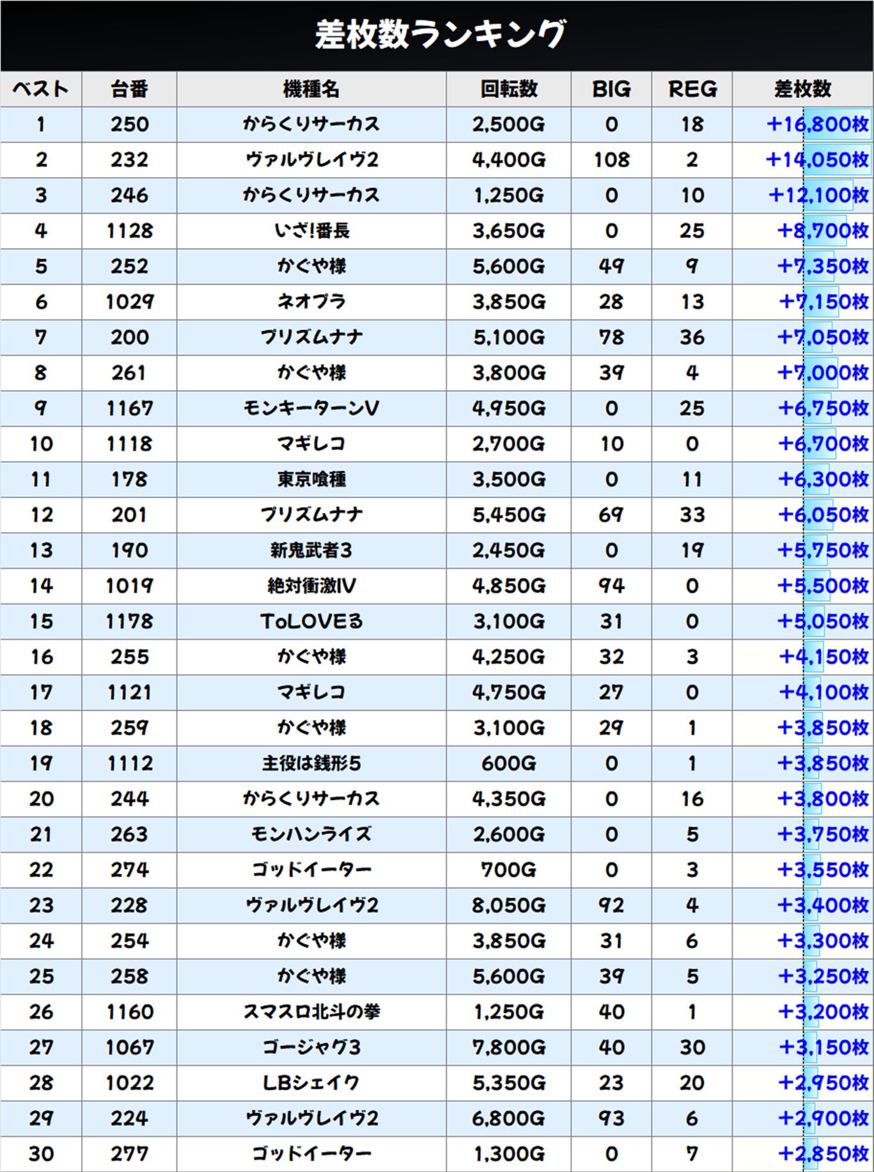The width and height of the screenshot is (874, 1172).
Task: Click the 機種名 column header
Action: pyautogui.click(x=311, y=89)
